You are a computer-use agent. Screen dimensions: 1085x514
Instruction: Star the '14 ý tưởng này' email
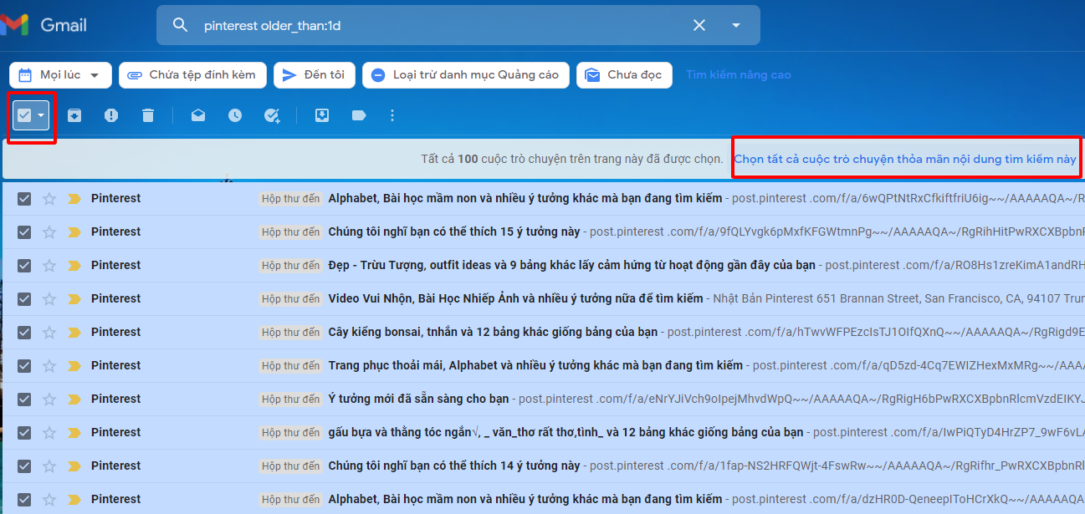coord(49,466)
